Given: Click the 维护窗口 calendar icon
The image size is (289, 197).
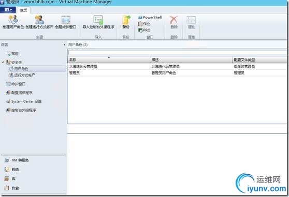Looking at the screenshot, I should pyautogui.click(x=8, y=84).
